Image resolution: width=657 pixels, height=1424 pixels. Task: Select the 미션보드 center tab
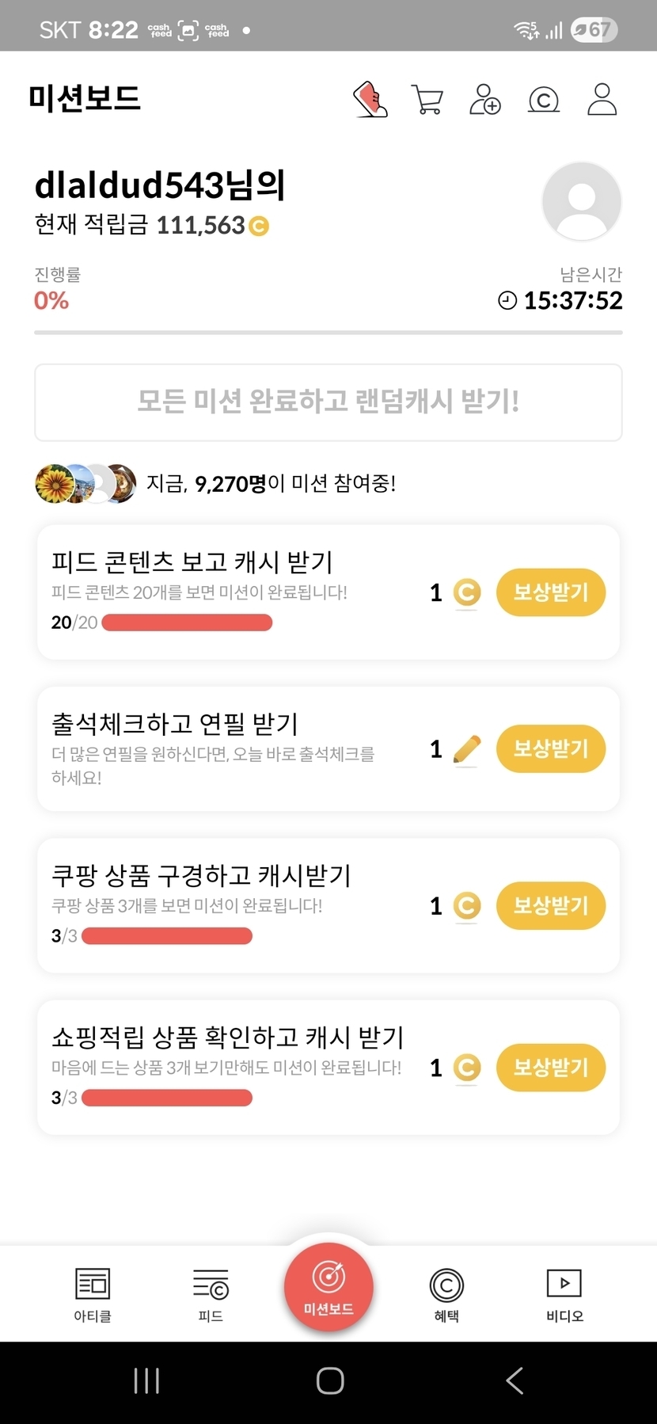point(328,1288)
